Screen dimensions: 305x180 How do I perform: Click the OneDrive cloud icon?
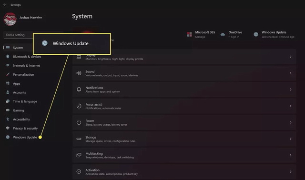223,34
